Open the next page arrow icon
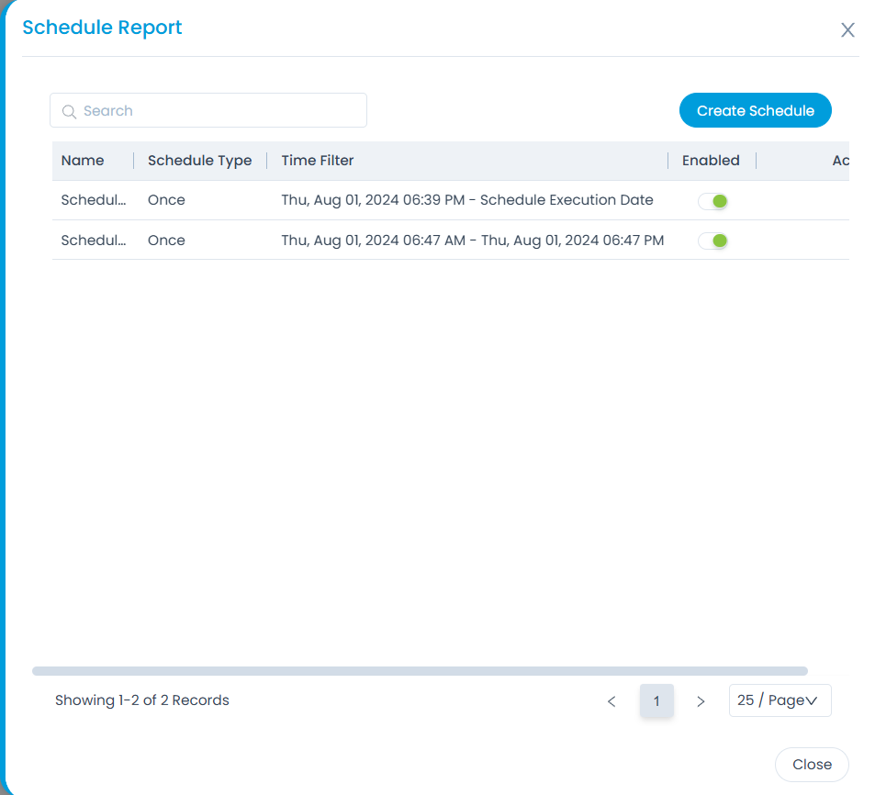Screen dimensions: 875x795 click(x=701, y=700)
